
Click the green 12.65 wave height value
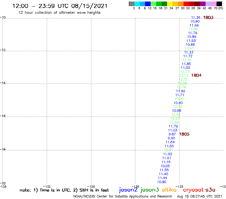[x=174, y=122]
